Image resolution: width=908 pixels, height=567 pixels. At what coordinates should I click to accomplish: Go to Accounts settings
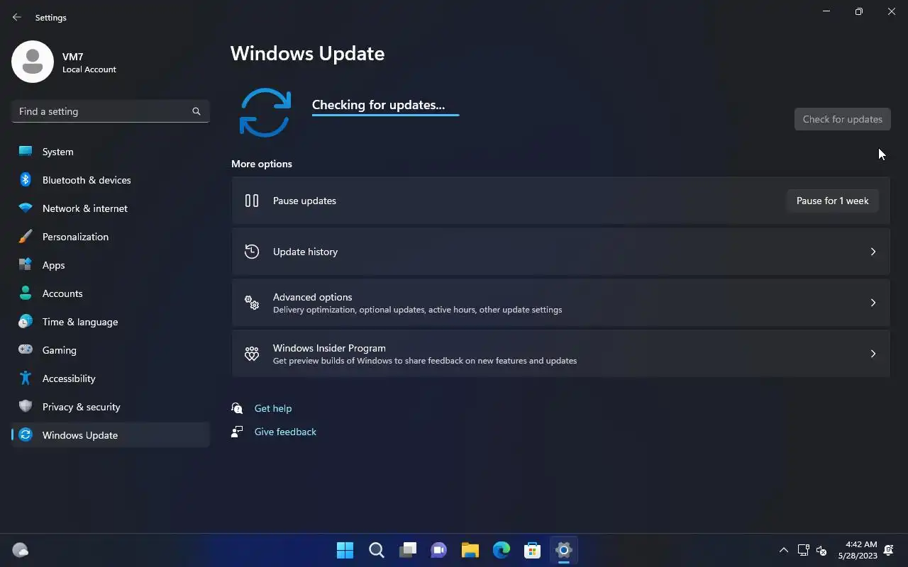[x=111, y=293]
